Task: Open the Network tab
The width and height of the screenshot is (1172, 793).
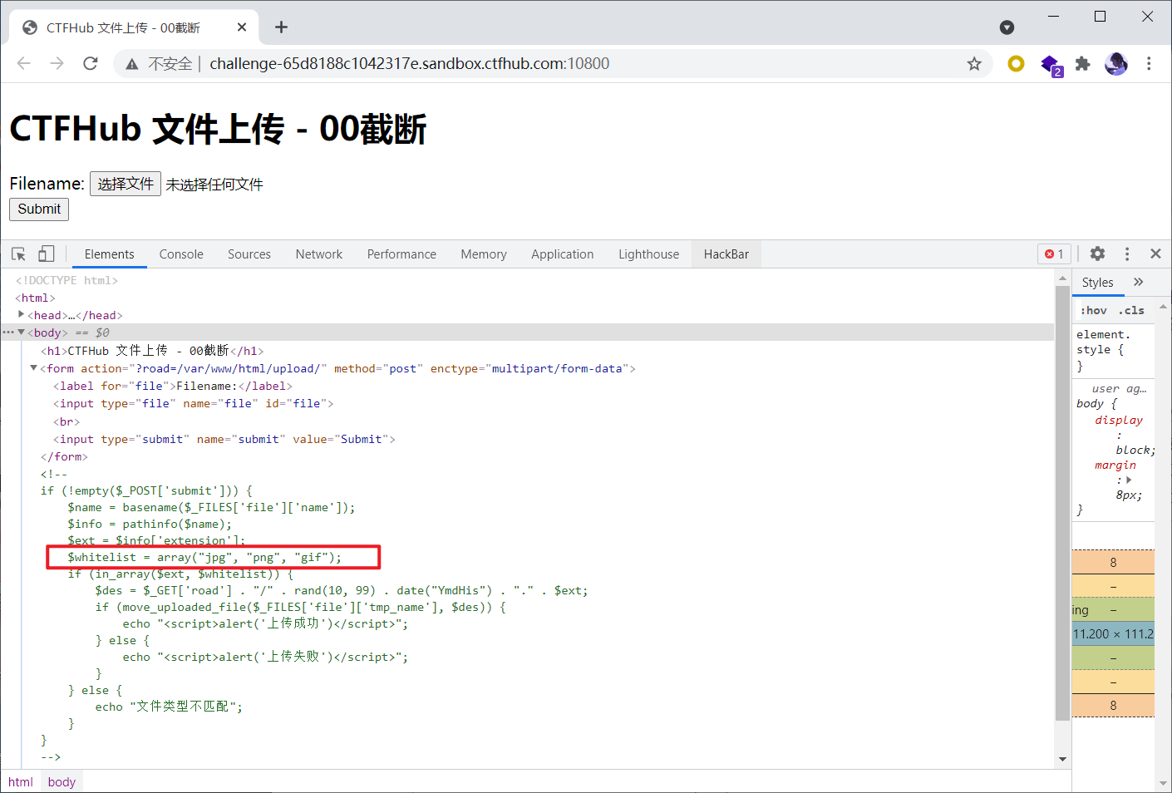Action: [319, 254]
